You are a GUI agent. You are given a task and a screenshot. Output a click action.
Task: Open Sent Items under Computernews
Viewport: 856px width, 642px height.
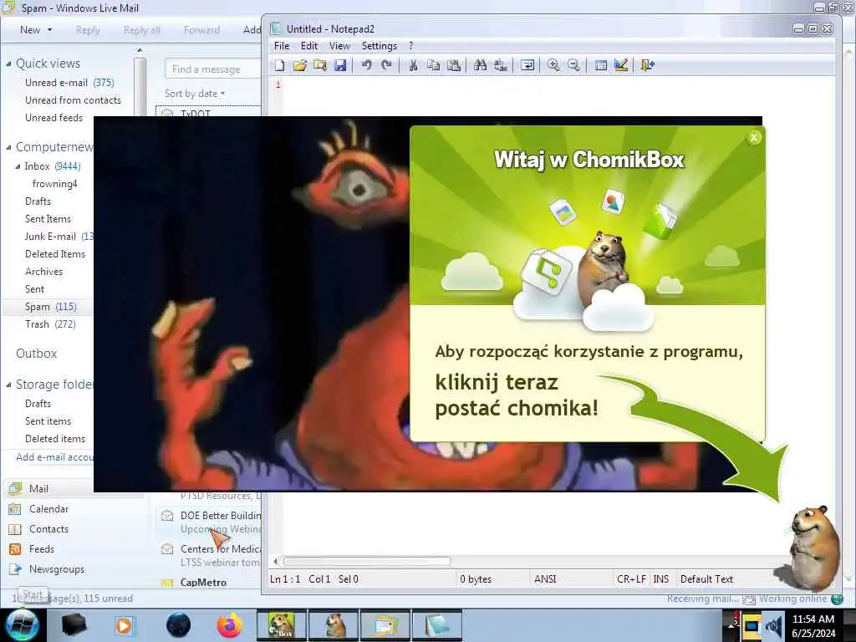48,219
